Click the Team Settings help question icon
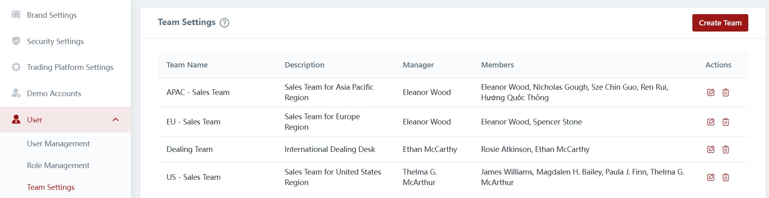Screen dimensions: 769x198 point(224,23)
